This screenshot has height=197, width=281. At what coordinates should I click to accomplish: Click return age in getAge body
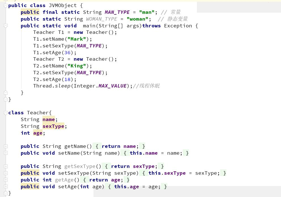click(105, 180)
